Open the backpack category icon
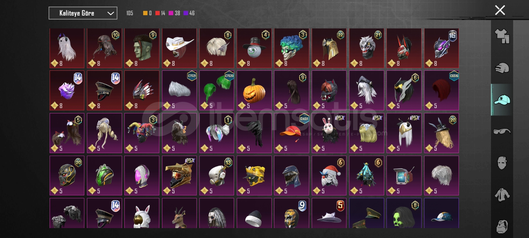This screenshot has width=529, height=238. point(502,226)
